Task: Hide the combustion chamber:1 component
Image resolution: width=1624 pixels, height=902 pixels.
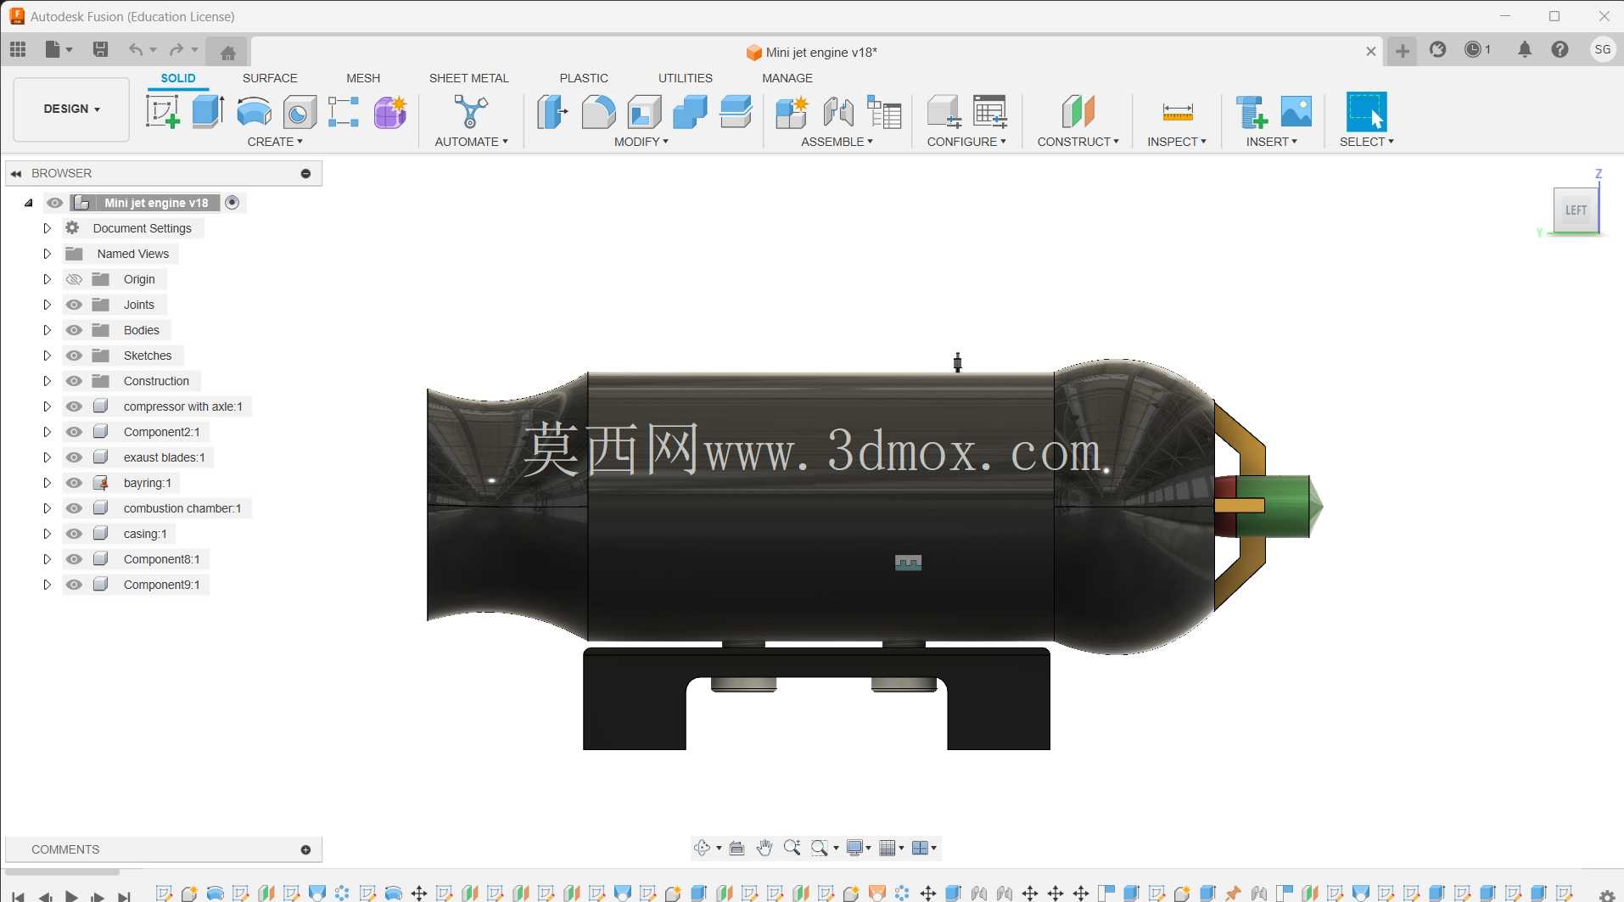Action: pos(75,508)
